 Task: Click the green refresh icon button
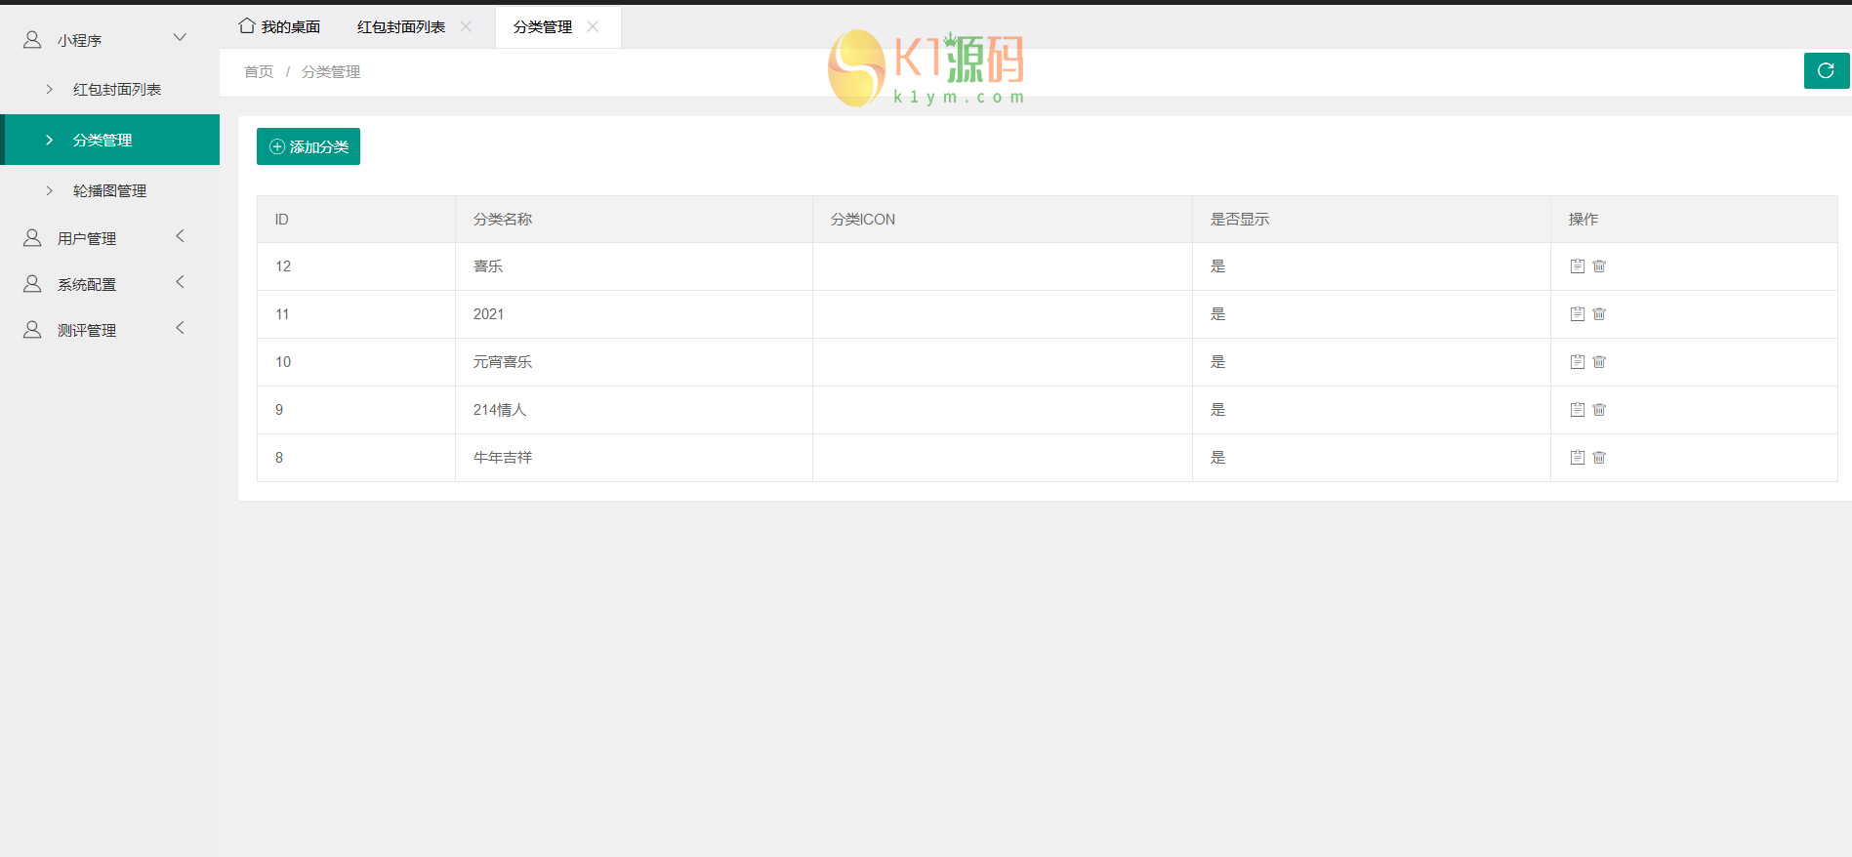[1826, 70]
